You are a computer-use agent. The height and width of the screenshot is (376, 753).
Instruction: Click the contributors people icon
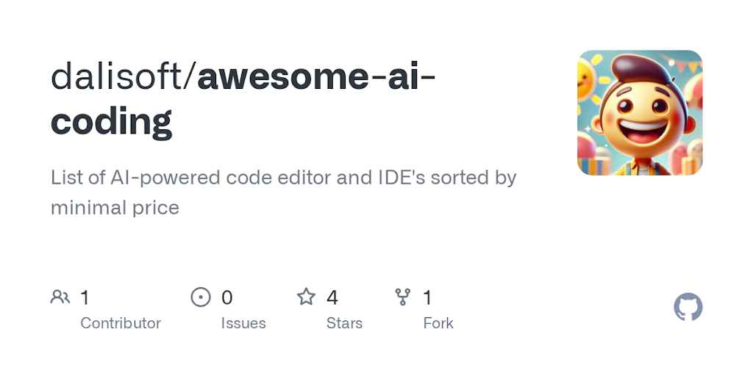60,297
